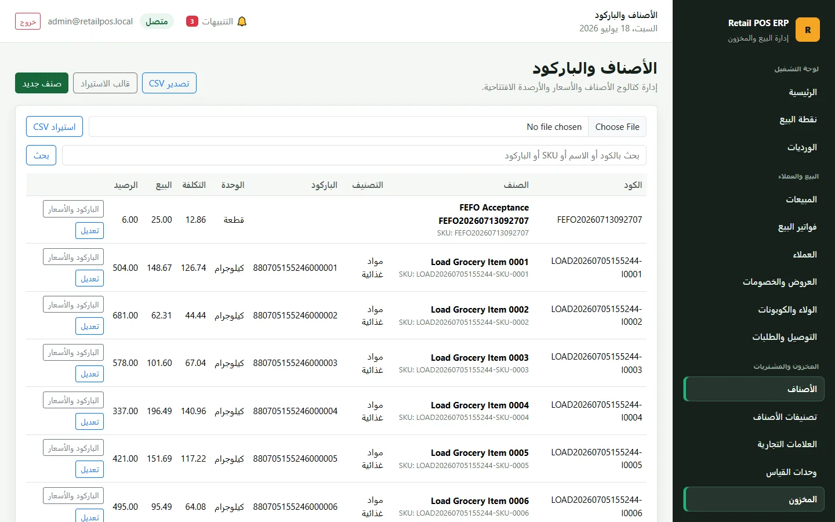Navigate to العملاء in sidebar
The image size is (835, 522).
click(x=754, y=255)
